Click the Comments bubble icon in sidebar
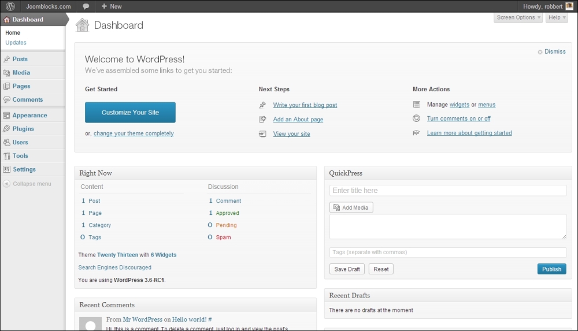 [x=6, y=99]
